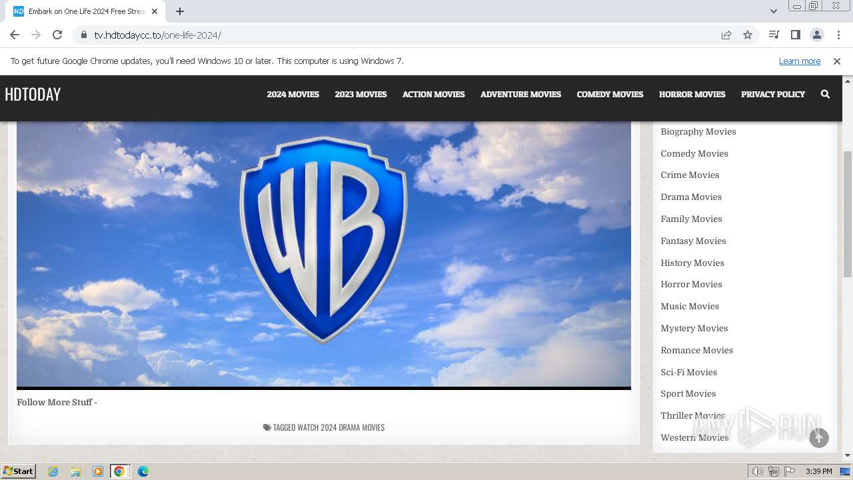
Task: Dismiss the Chrome update notification bar
Action: [x=837, y=61]
